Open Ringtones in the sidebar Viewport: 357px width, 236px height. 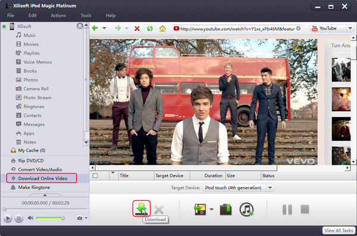point(34,106)
